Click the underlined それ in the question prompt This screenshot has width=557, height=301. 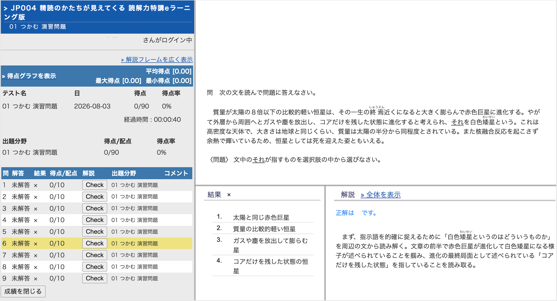(x=259, y=160)
